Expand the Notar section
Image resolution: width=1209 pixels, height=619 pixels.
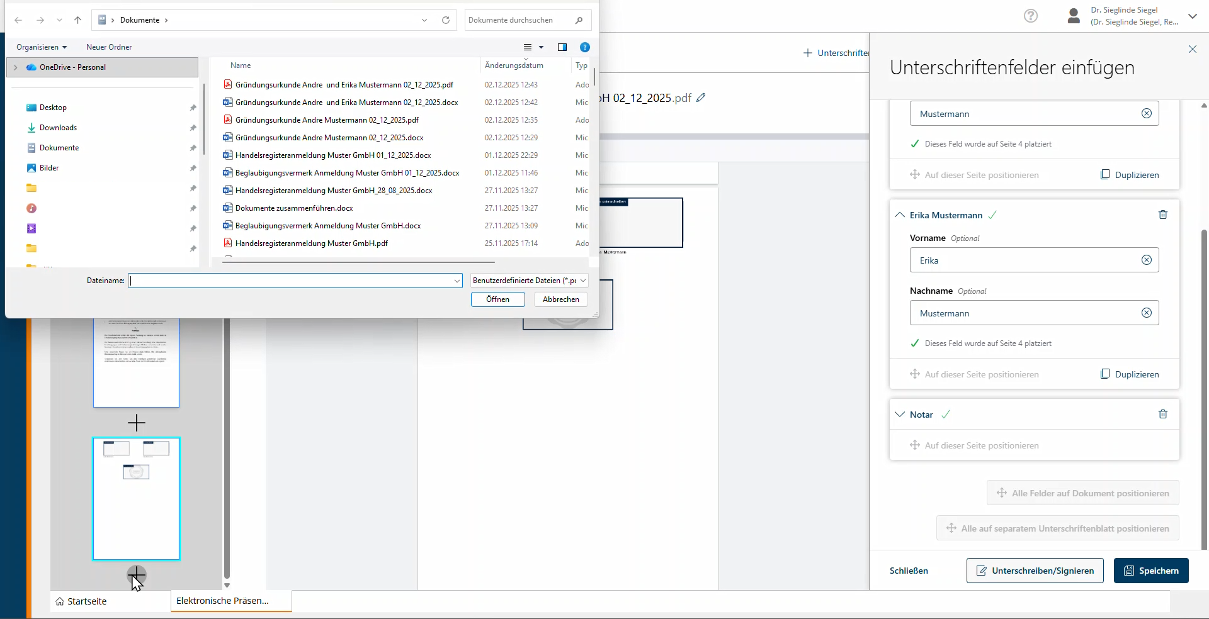(900, 415)
